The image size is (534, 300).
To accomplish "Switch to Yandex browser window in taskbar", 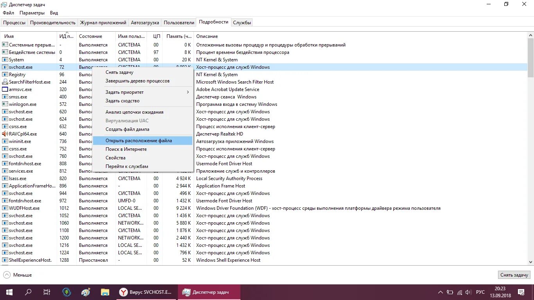I will point(146,292).
